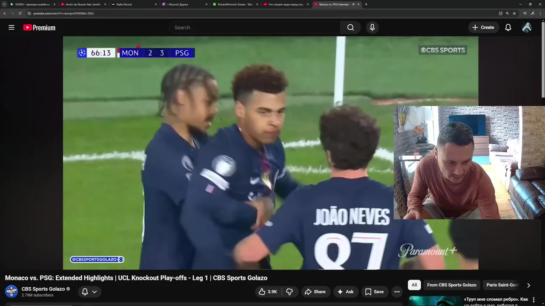Share this video
The width and height of the screenshot is (545, 306).
tap(315, 292)
